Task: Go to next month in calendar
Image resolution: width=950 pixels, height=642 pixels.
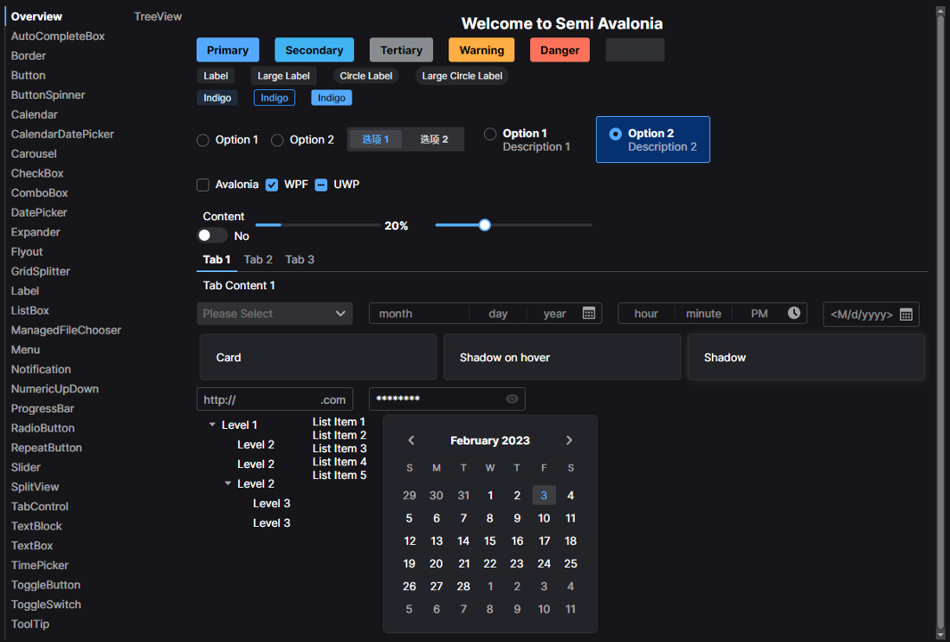Action: click(x=569, y=440)
